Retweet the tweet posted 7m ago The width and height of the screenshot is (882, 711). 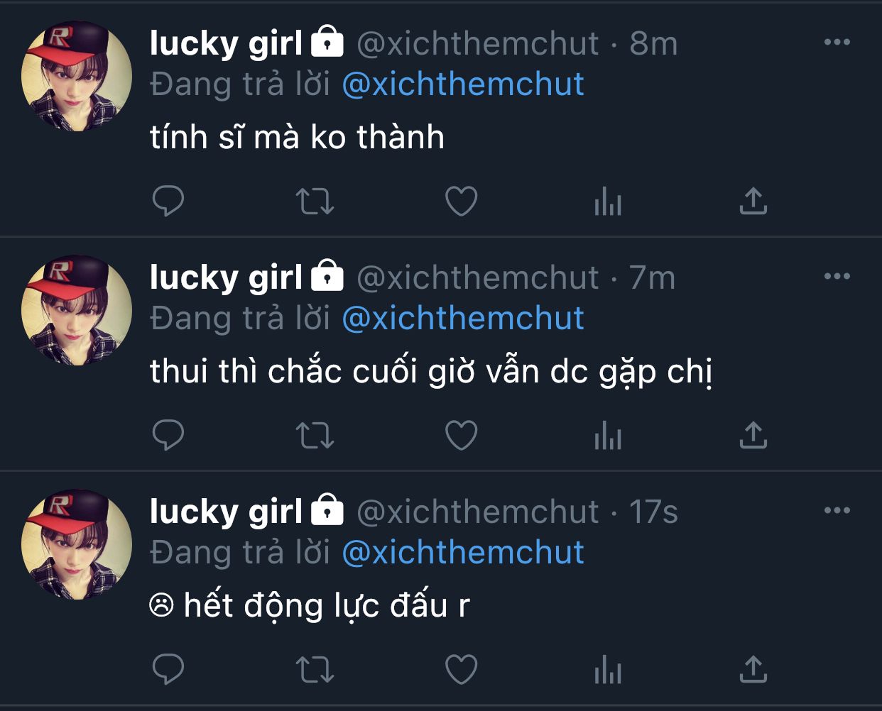pos(315,436)
